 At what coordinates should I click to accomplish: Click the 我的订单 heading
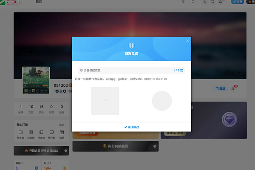[22, 125]
